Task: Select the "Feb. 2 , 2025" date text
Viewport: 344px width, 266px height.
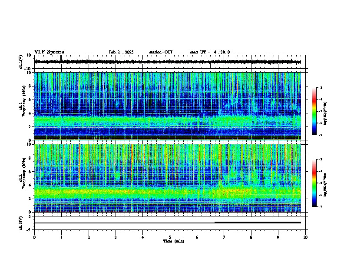Action: [121, 52]
